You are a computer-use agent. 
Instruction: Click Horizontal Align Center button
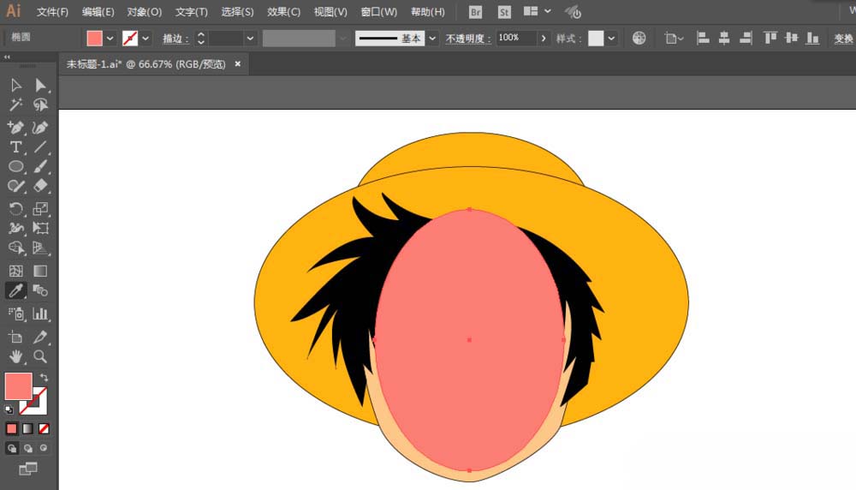click(x=724, y=38)
